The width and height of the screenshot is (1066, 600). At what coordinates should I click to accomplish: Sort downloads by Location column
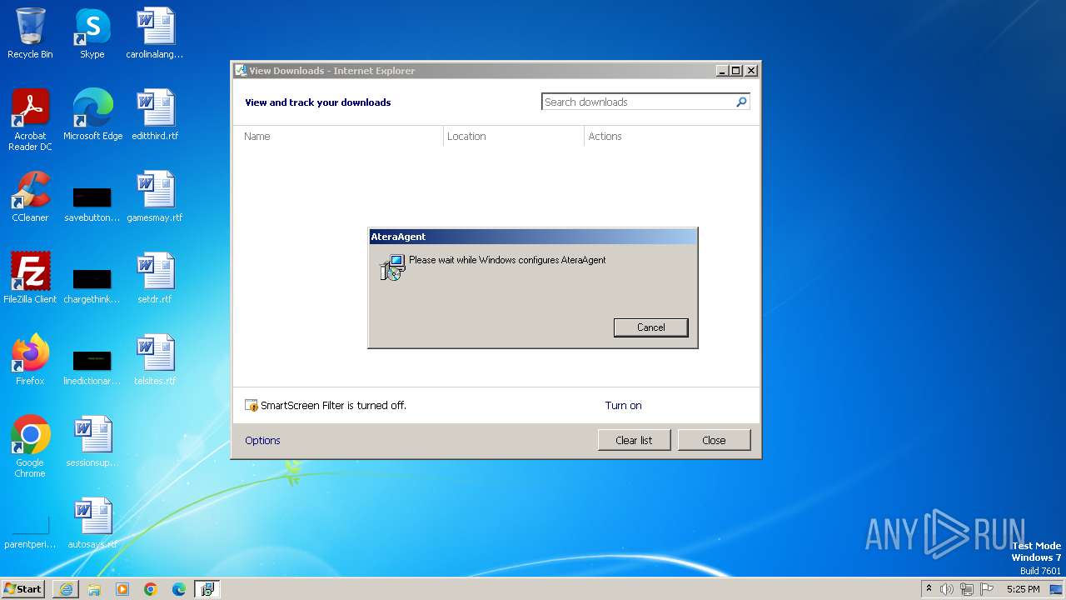(x=514, y=136)
